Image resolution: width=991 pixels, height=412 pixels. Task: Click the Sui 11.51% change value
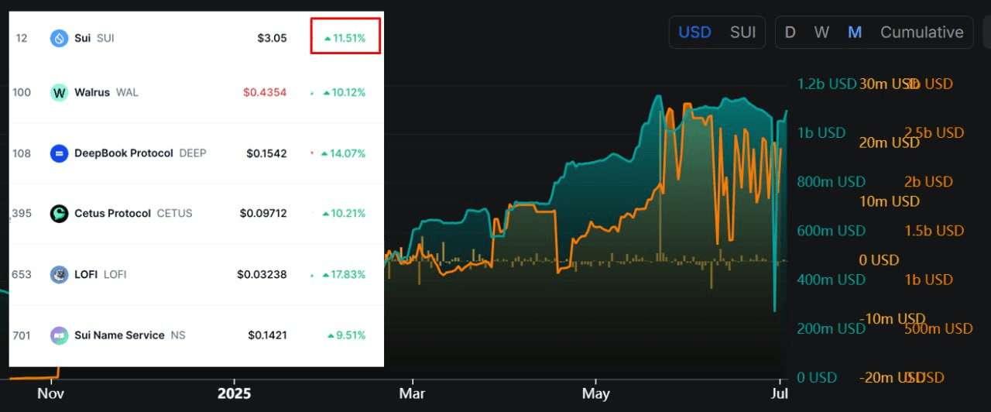(x=345, y=38)
